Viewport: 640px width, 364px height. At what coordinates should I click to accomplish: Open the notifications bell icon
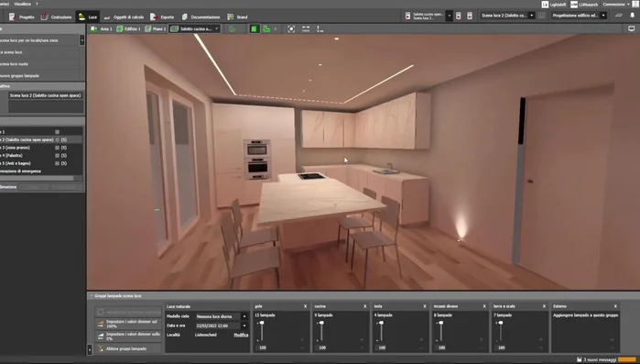pos(633,16)
